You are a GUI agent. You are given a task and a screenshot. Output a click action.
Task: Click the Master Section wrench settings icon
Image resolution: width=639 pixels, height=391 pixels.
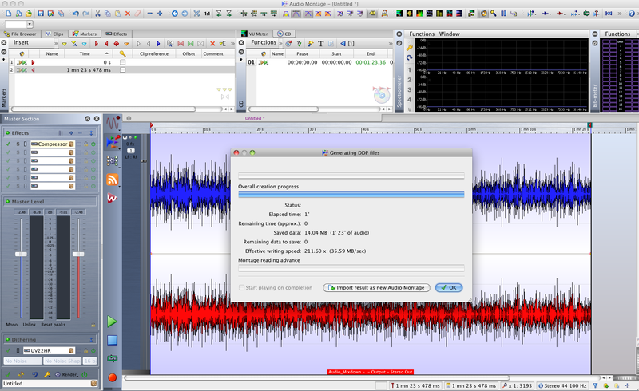point(47,374)
